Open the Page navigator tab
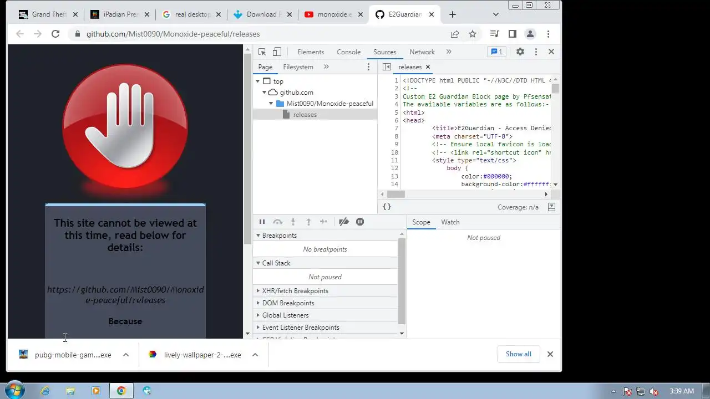 point(265,67)
